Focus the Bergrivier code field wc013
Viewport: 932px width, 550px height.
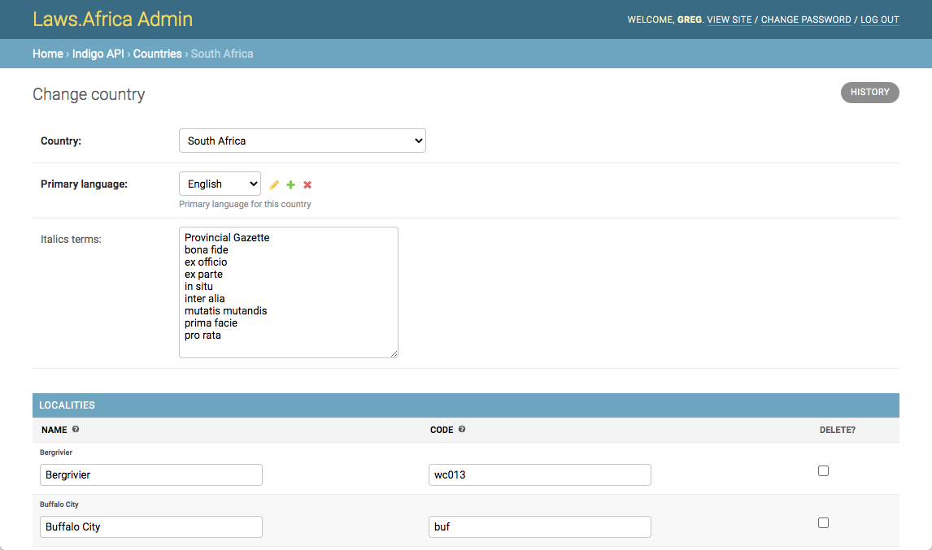coord(539,474)
